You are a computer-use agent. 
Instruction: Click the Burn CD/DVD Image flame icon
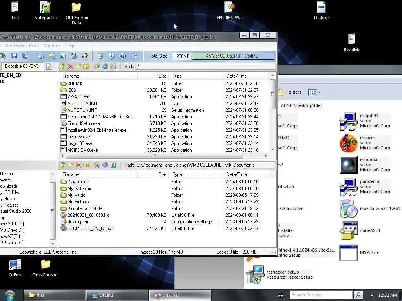[x=85, y=56]
